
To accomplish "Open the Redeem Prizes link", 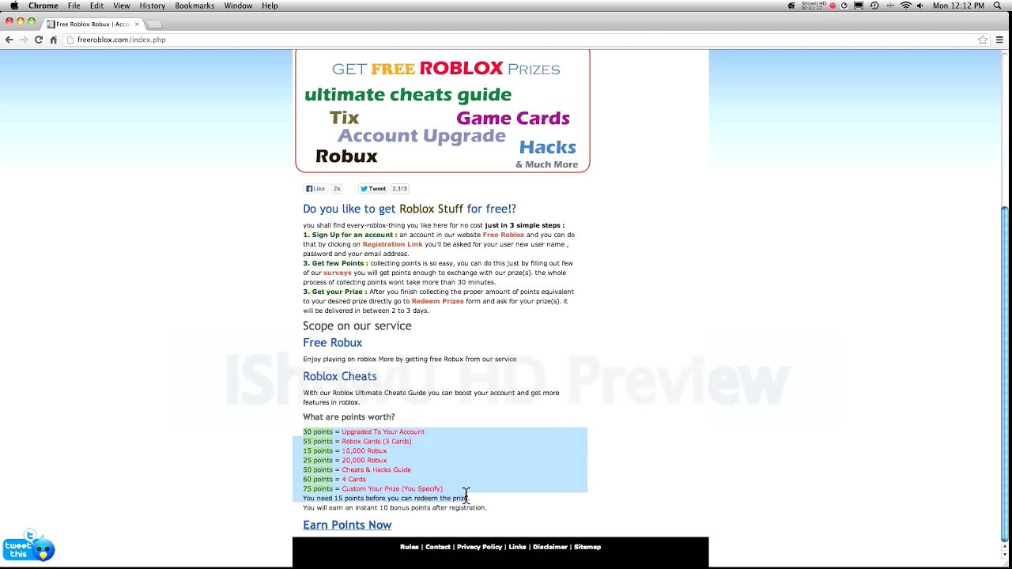I will coord(437,301).
